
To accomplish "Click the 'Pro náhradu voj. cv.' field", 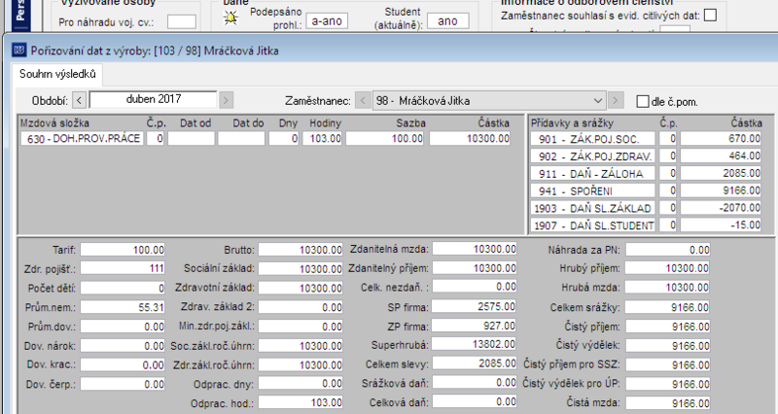I will tap(182, 21).
